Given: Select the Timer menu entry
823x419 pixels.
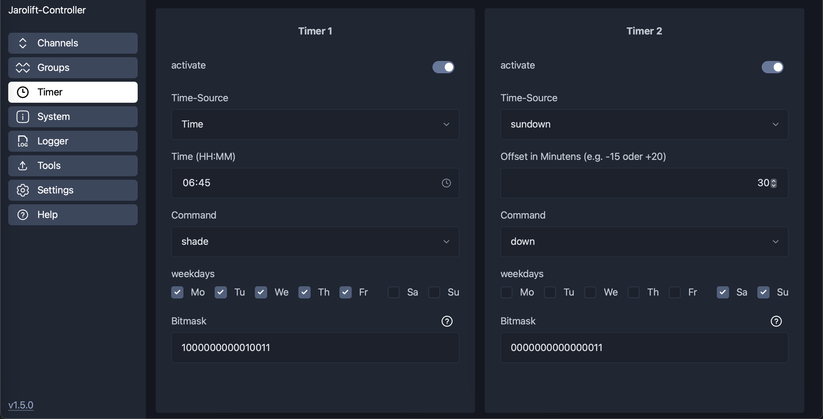Looking at the screenshot, I should (73, 92).
